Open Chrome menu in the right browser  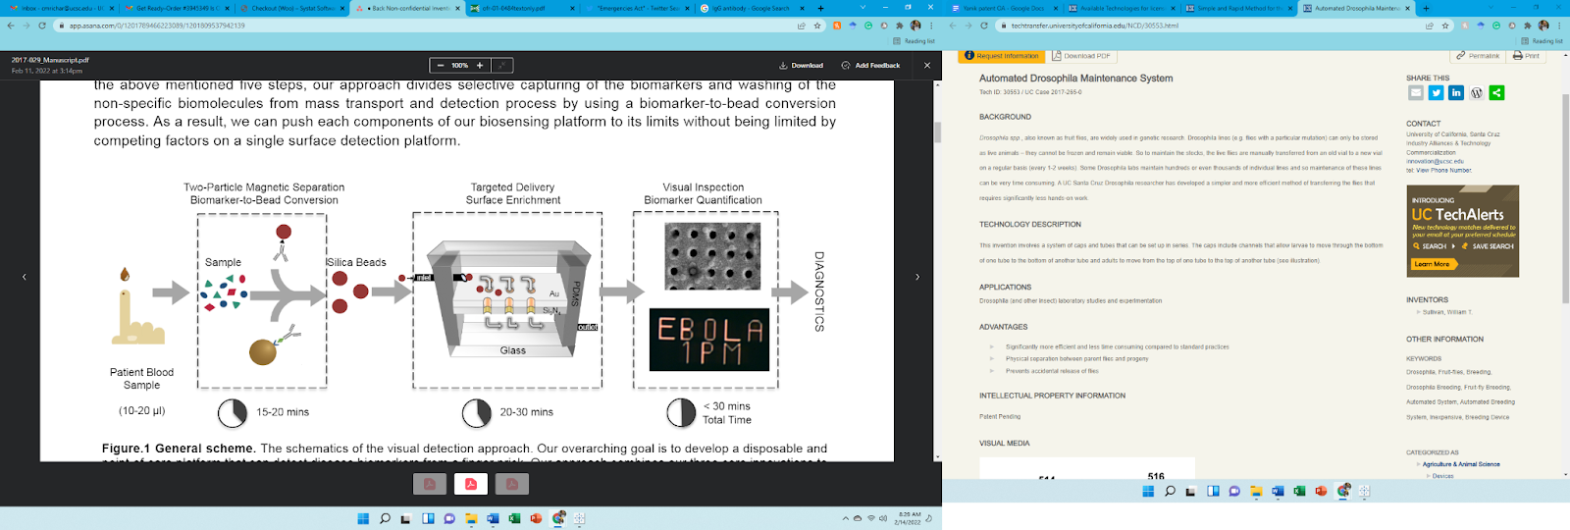tap(1560, 26)
